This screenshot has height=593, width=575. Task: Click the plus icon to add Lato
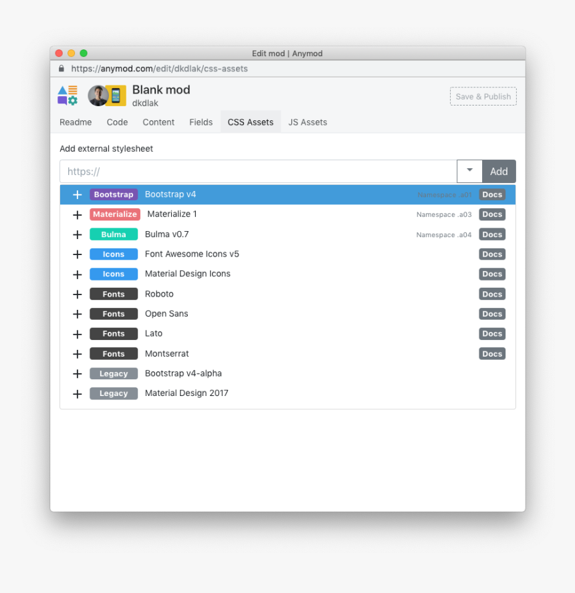pos(77,333)
